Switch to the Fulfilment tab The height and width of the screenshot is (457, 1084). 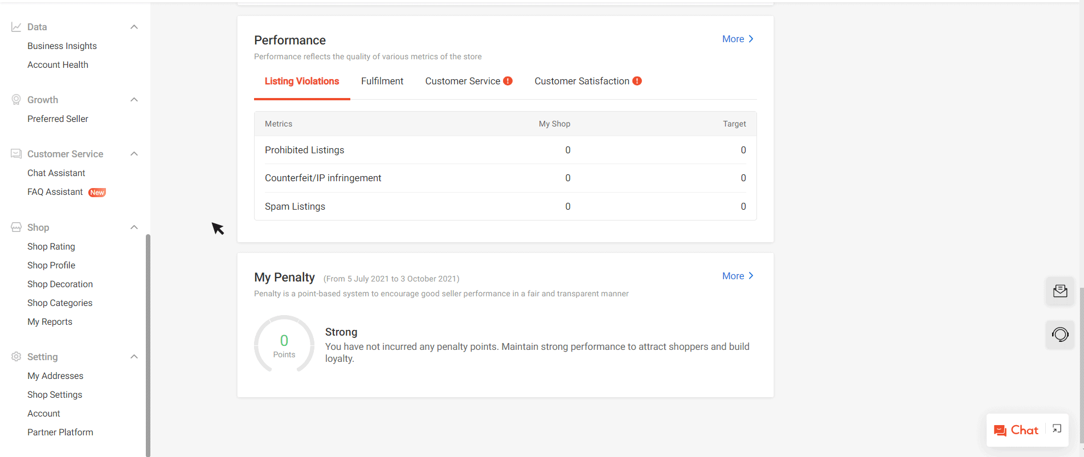[x=382, y=81]
